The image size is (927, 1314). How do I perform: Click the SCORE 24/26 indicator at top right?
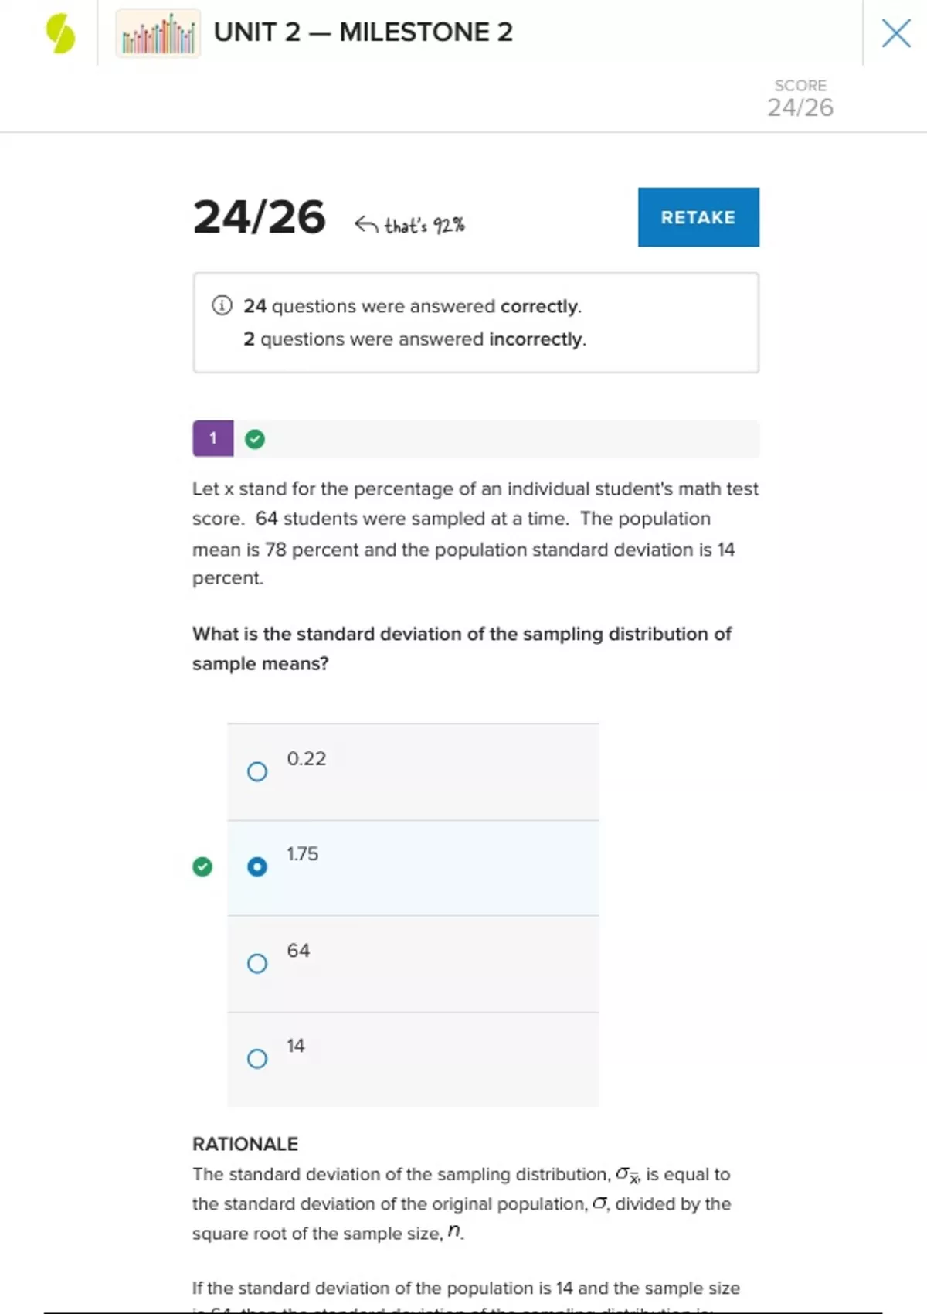(800, 98)
